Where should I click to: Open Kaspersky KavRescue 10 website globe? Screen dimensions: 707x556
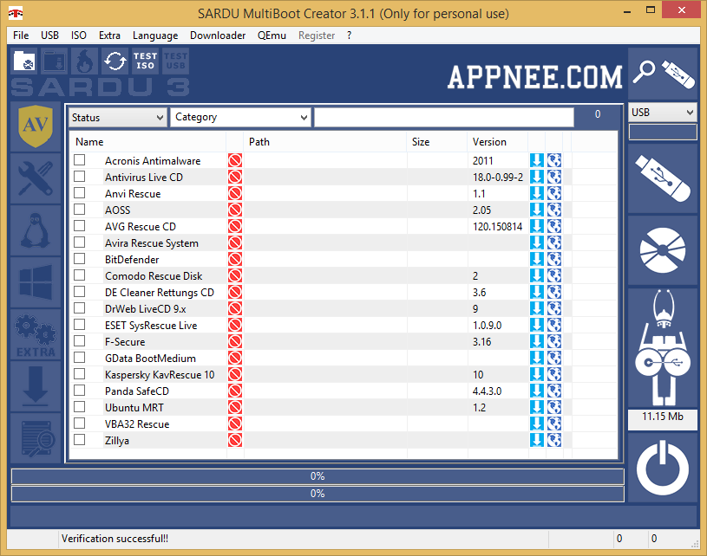tap(554, 375)
